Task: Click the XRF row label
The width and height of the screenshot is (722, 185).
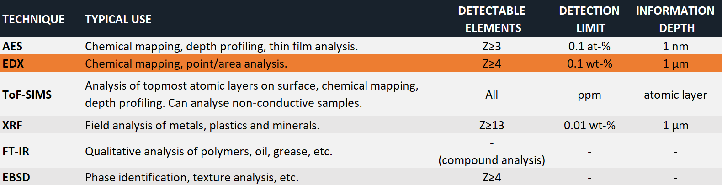Action: pos(12,125)
